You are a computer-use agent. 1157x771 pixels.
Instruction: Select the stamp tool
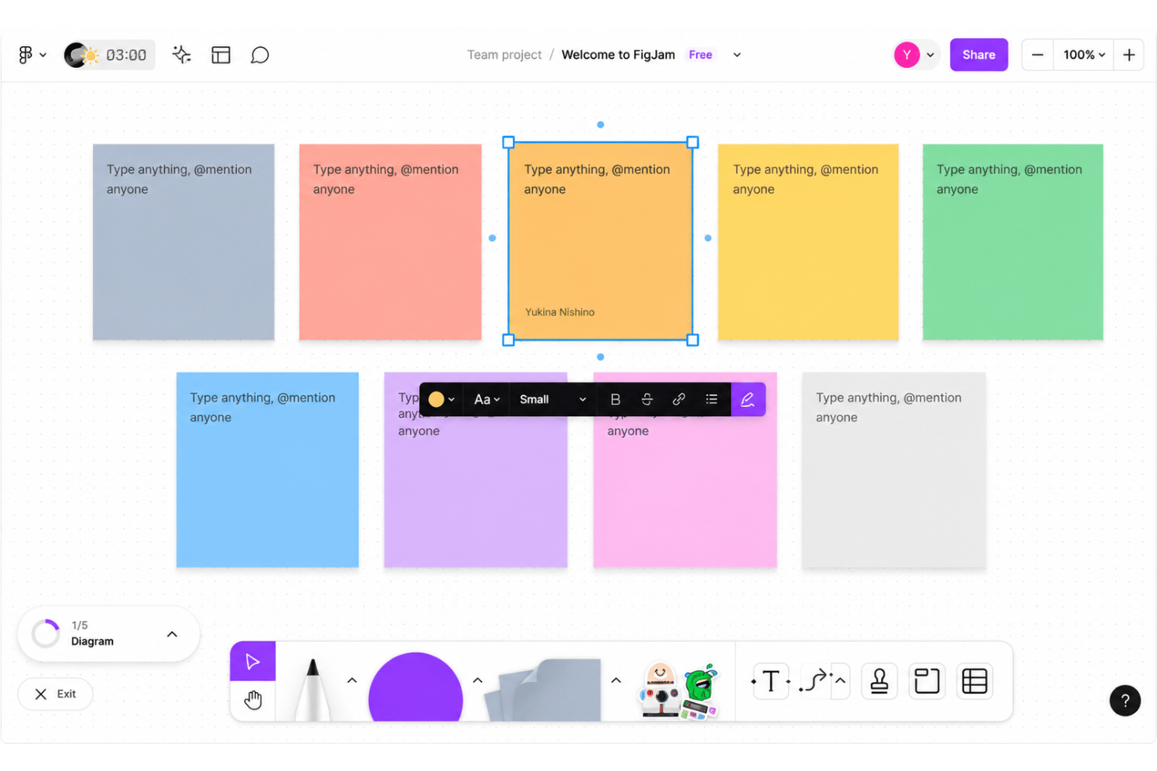pos(879,681)
